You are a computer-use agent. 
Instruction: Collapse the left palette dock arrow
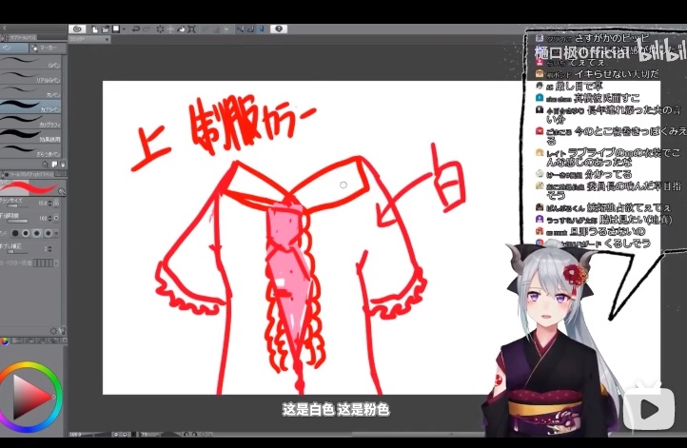click(5, 28)
